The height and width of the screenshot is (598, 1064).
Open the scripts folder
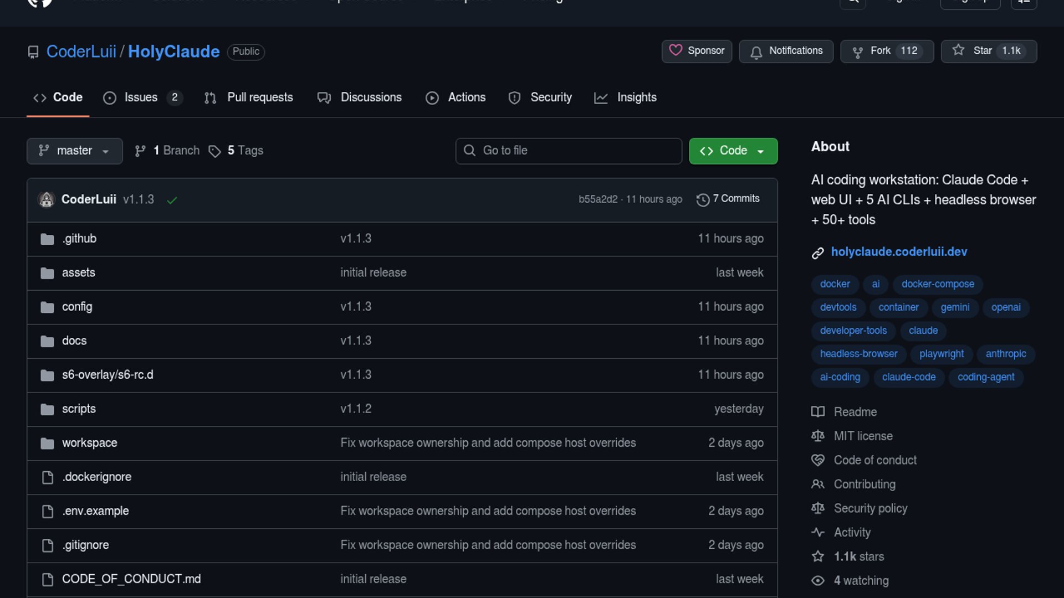79,409
